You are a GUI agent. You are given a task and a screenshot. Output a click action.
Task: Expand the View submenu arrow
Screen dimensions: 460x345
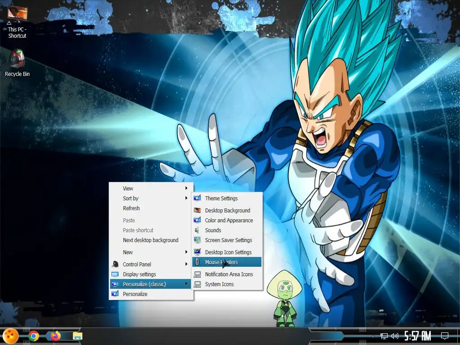click(186, 188)
